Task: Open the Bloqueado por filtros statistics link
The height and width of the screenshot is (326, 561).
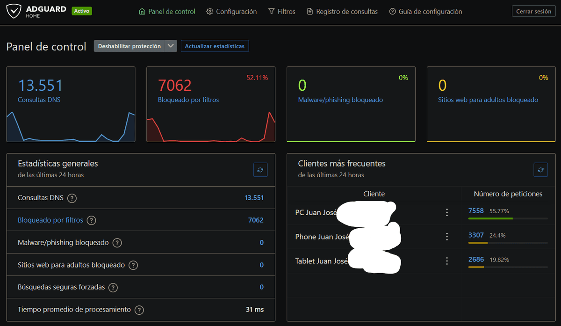Action: (x=50, y=220)
